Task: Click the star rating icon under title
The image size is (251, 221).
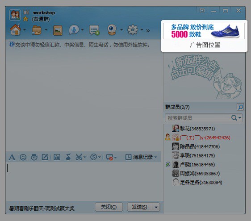Action: [25, 19]
